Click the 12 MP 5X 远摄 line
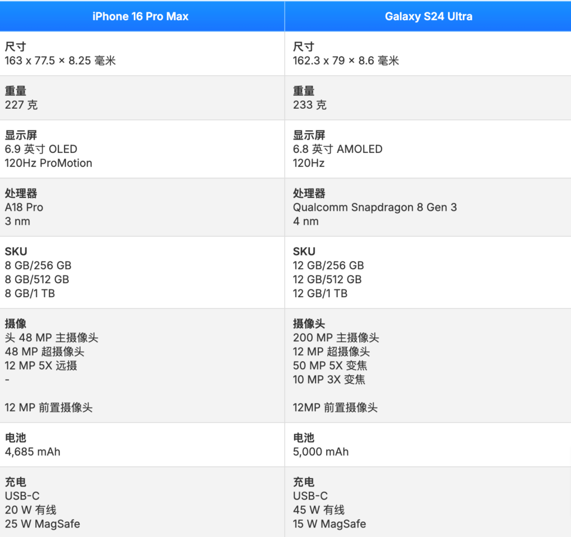Viewport: 571px width, 537px height. 41,366
